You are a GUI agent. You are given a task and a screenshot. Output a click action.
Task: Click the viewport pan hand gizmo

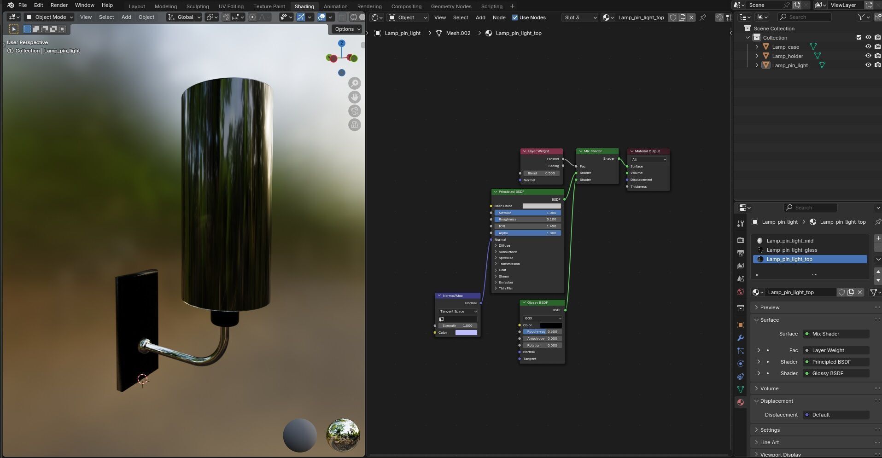[x=355, y=97]
